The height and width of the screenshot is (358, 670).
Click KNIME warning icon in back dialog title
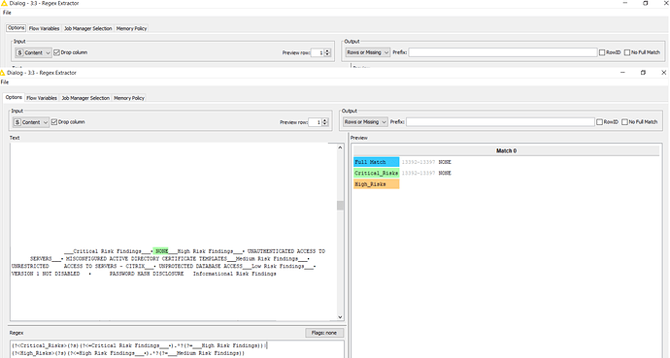click(x=5, y=3)
